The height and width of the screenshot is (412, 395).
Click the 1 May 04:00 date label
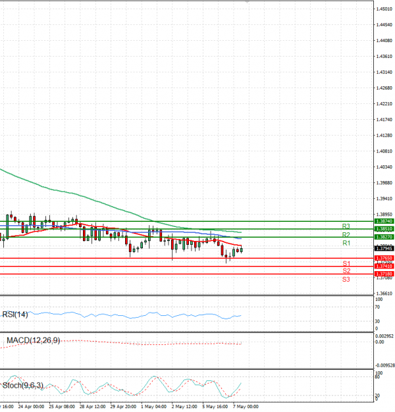click(154, 407)
